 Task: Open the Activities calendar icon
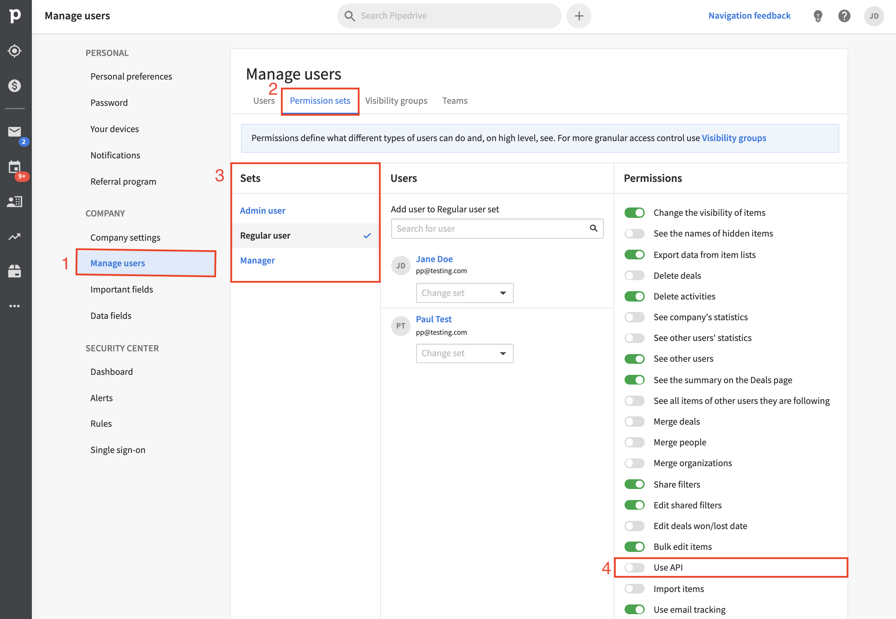coord(15,167)
